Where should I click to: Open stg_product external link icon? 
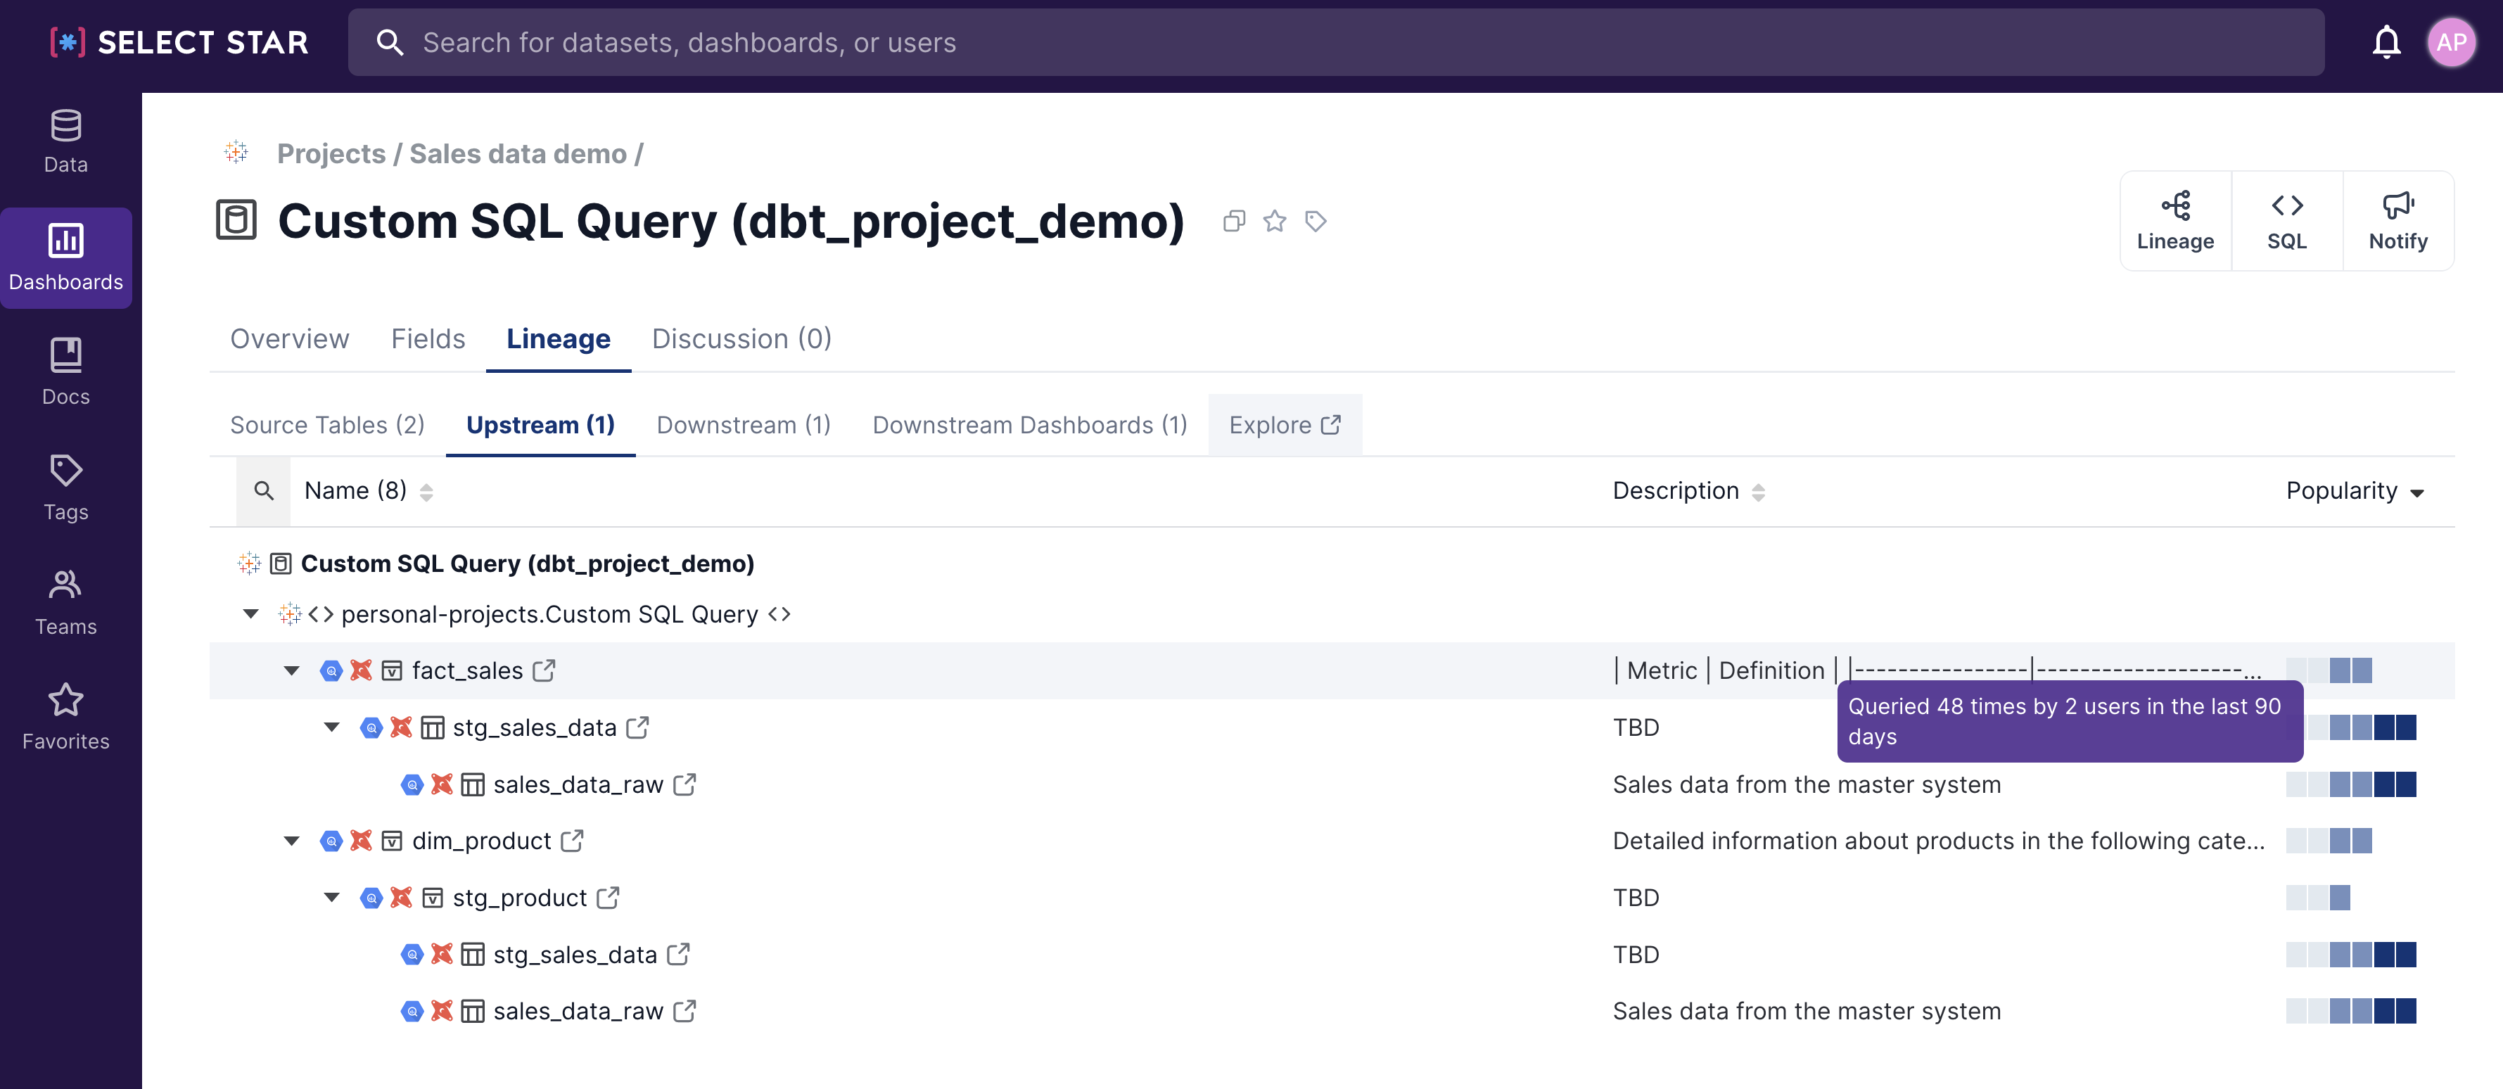609,898
